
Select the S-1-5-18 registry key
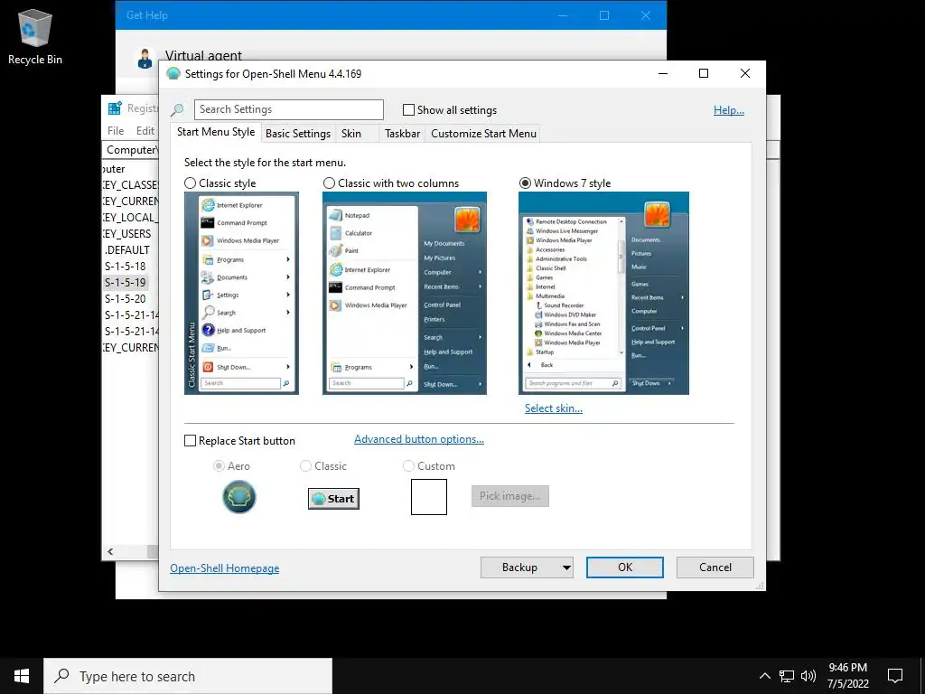(x=125, y=267)
